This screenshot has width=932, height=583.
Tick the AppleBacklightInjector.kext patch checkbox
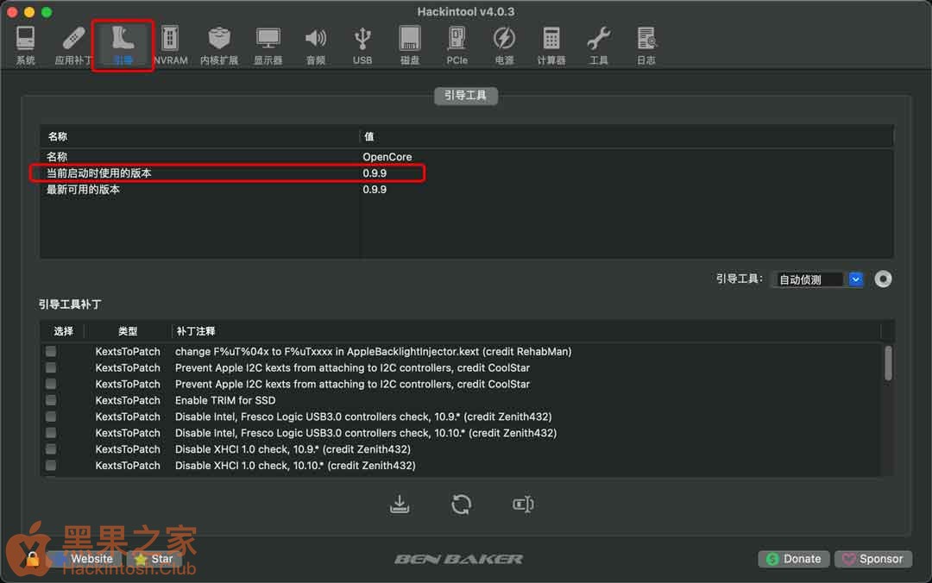(51, 351)
